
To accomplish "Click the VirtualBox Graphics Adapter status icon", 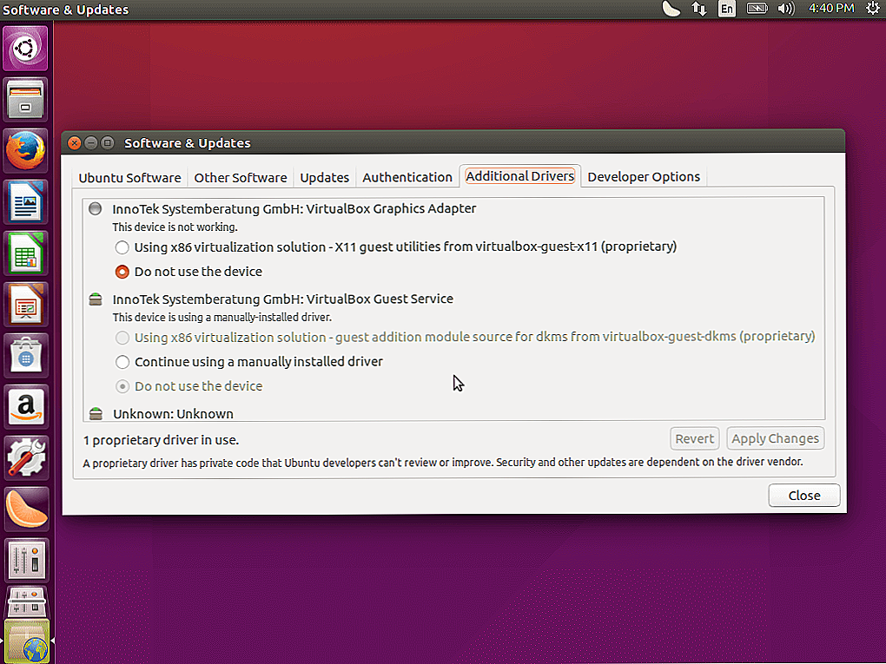I will pos(95,209).
